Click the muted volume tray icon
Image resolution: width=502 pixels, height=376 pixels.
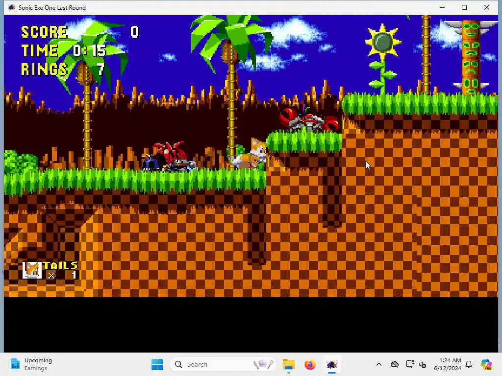[423, 364]
